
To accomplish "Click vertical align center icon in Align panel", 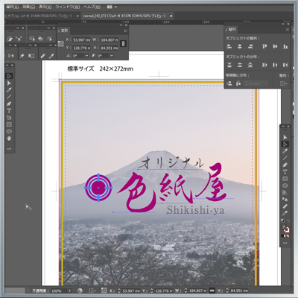I will pos(275,46).
